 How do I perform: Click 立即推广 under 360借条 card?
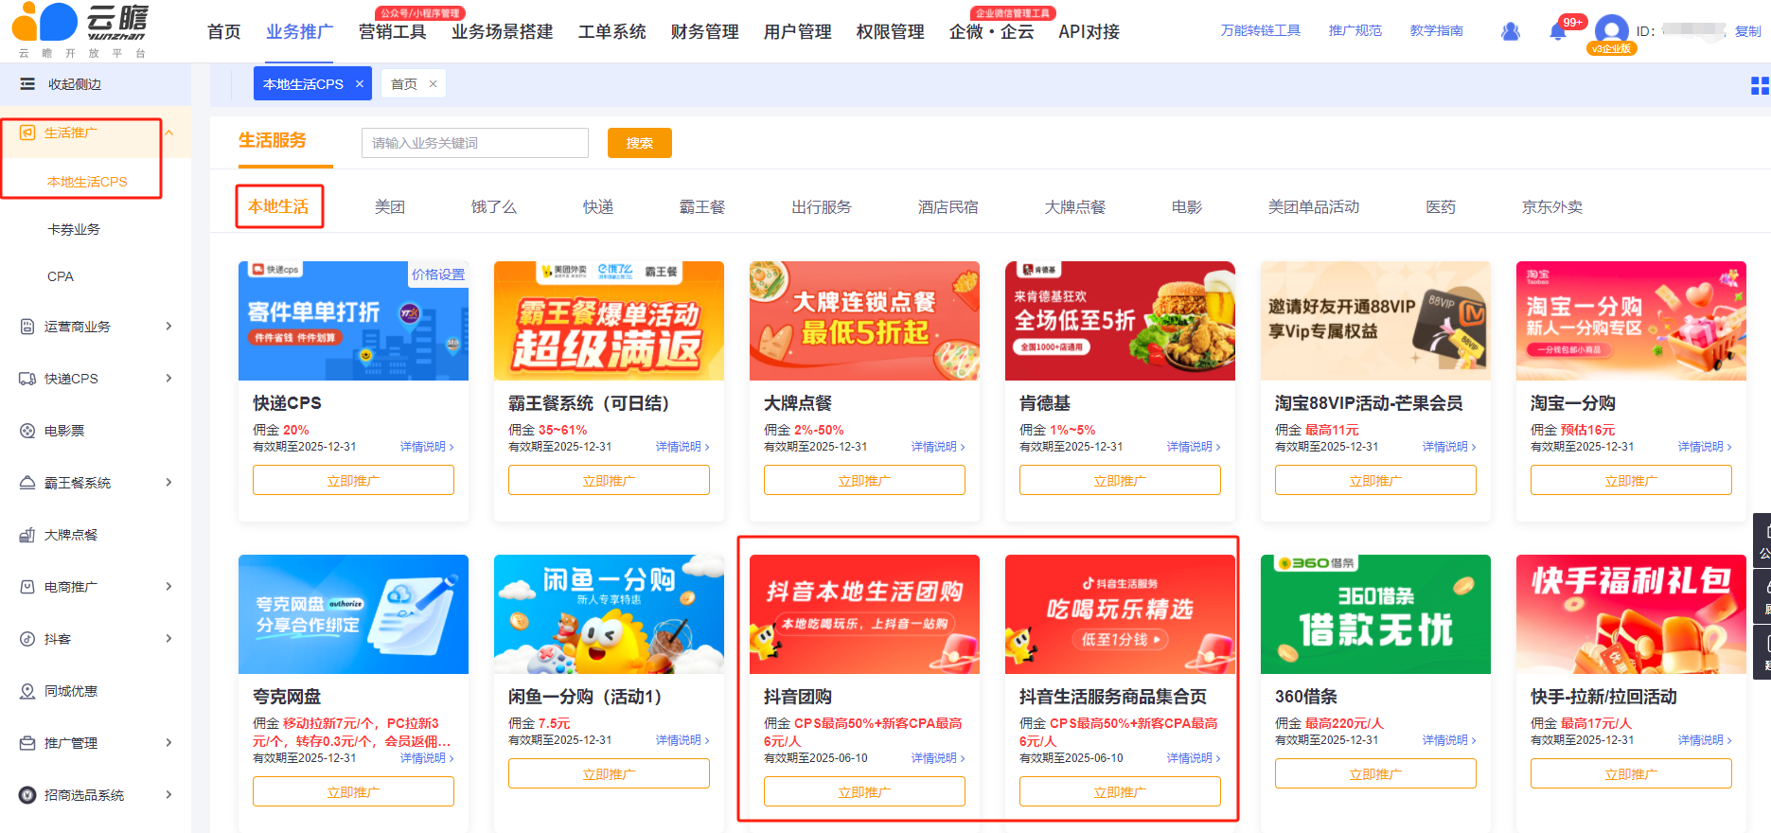[1375, 774]
